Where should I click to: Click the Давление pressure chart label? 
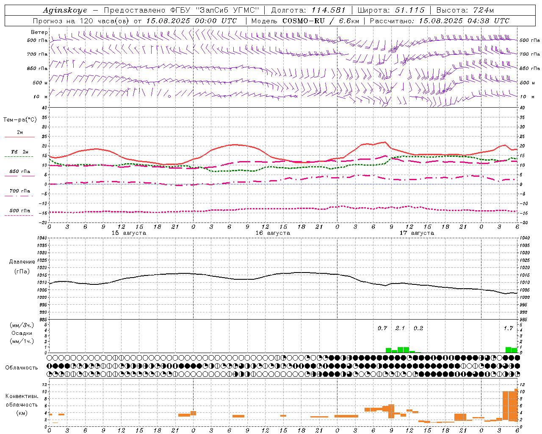pyautogui.click(x=22, y=262)
